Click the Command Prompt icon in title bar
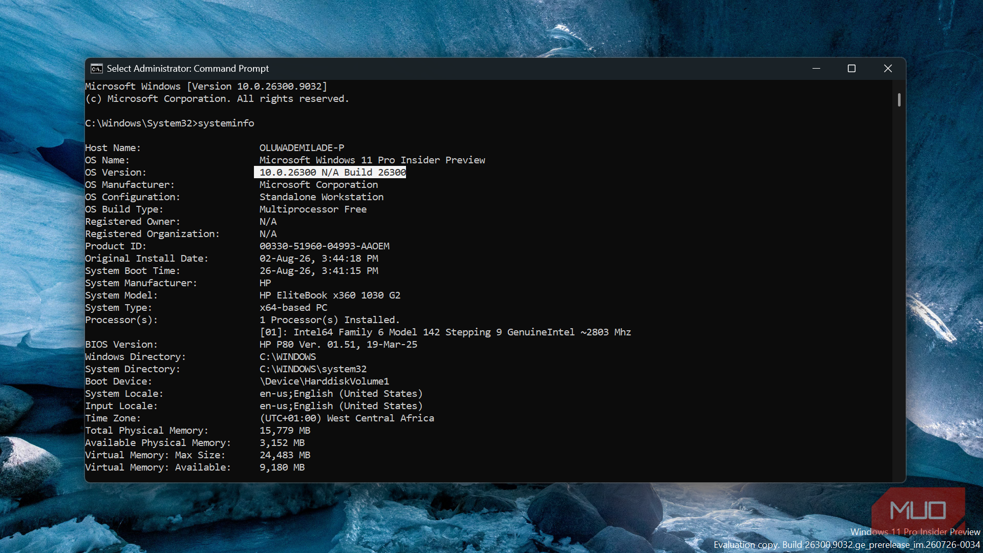 pos(96,69)
